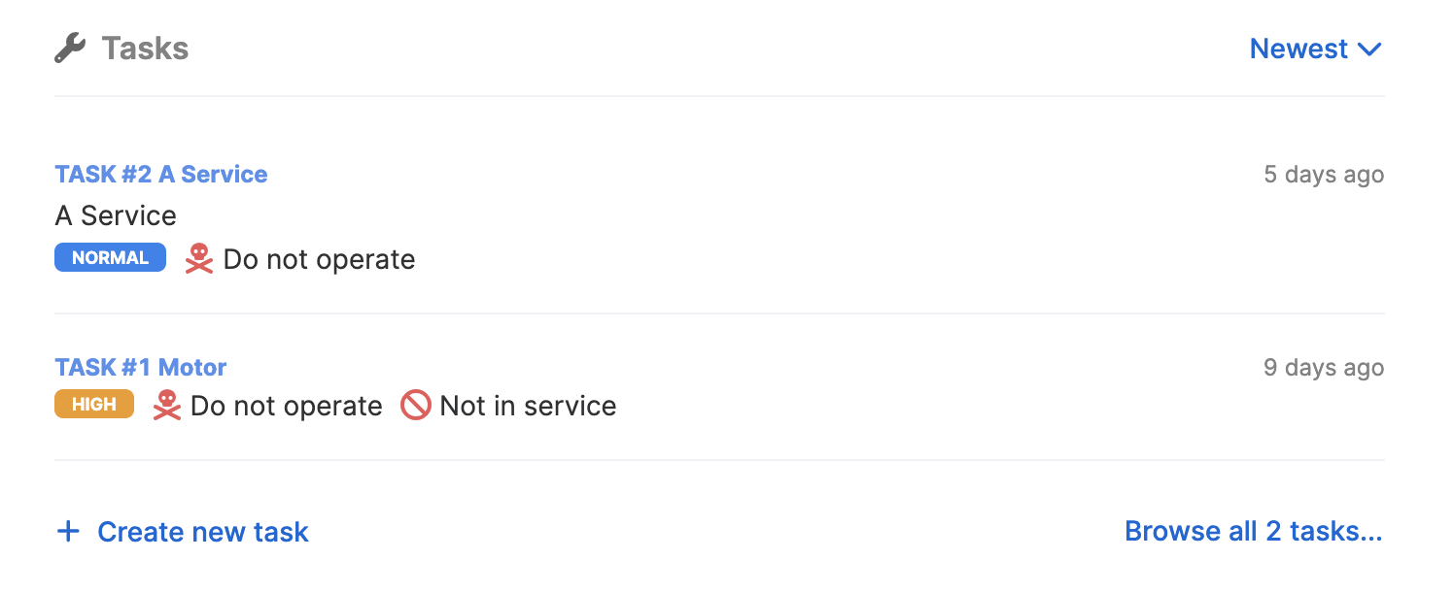Click the orange HIGH priority badge
This screenshot has height=592, width=1454.
94,405
